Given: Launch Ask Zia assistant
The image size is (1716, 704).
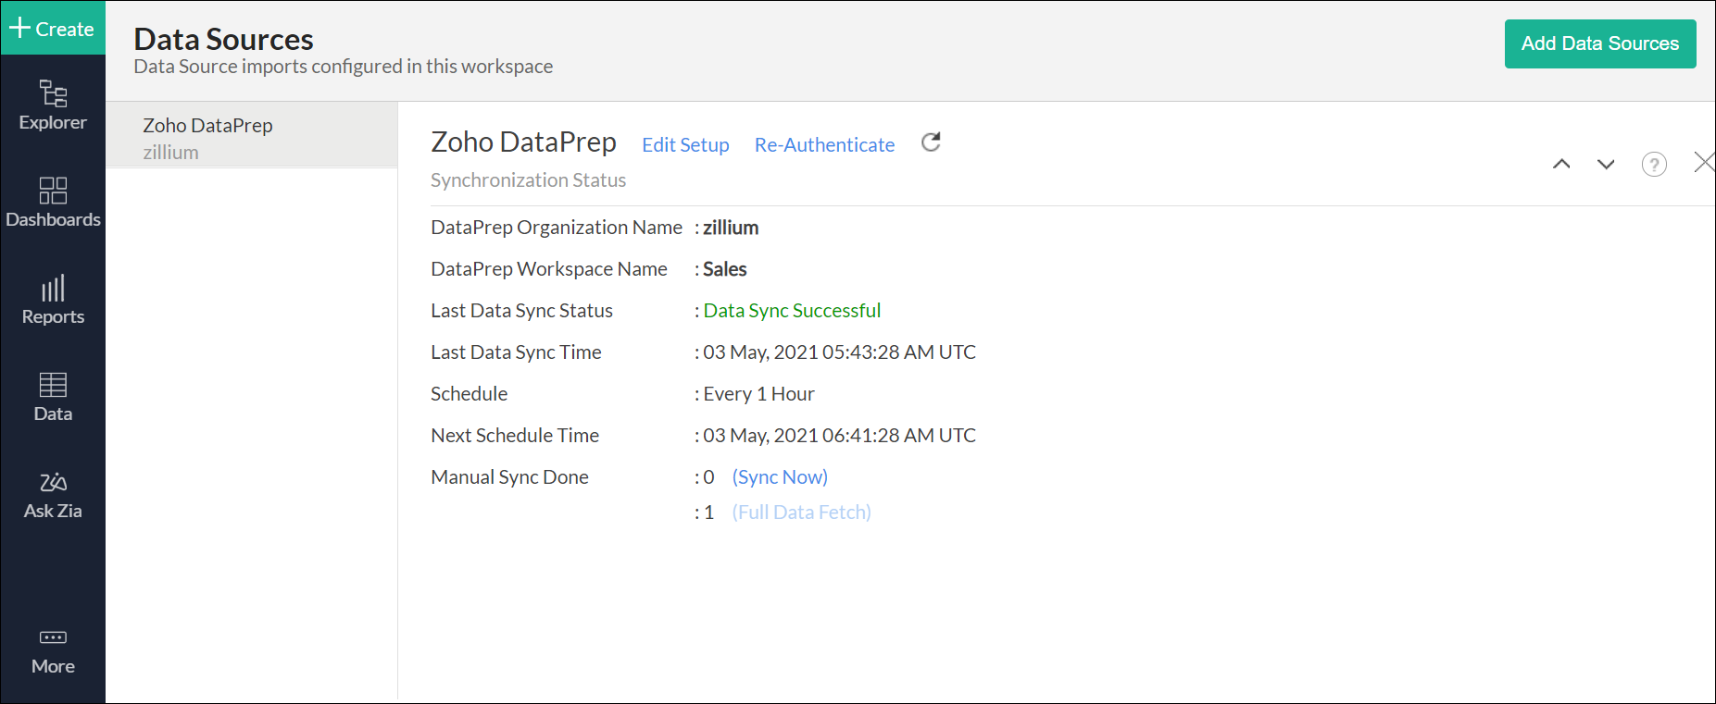Looking at the screenshot, I should pos(53,494).
